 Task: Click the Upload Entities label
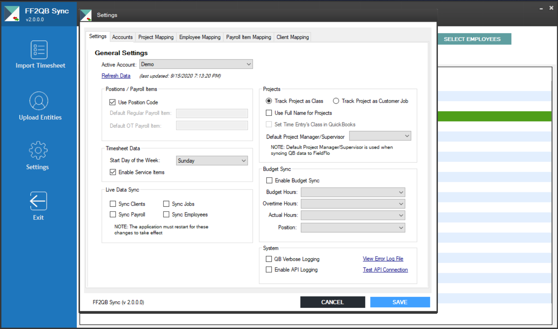pos(40,117)
